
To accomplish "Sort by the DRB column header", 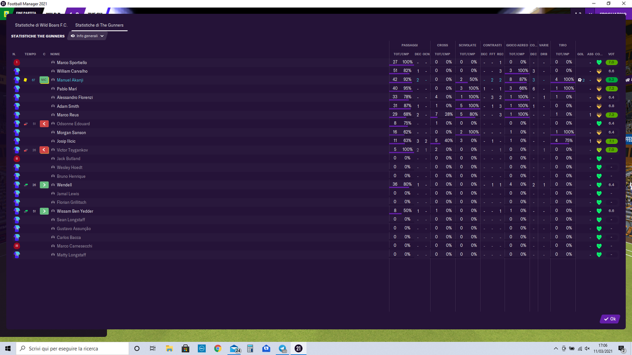I will (x=544, y=54).
